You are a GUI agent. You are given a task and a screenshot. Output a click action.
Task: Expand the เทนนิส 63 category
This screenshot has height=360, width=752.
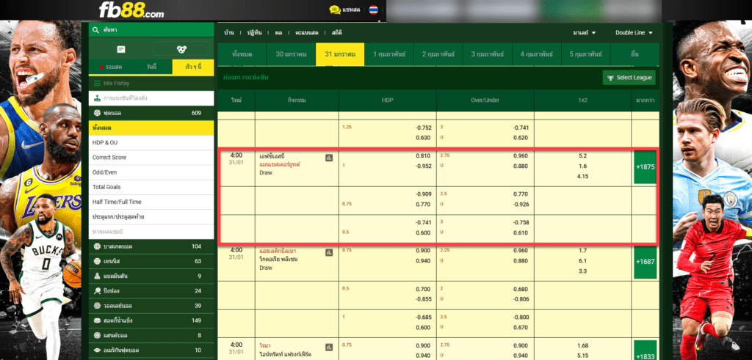[151, 261]
